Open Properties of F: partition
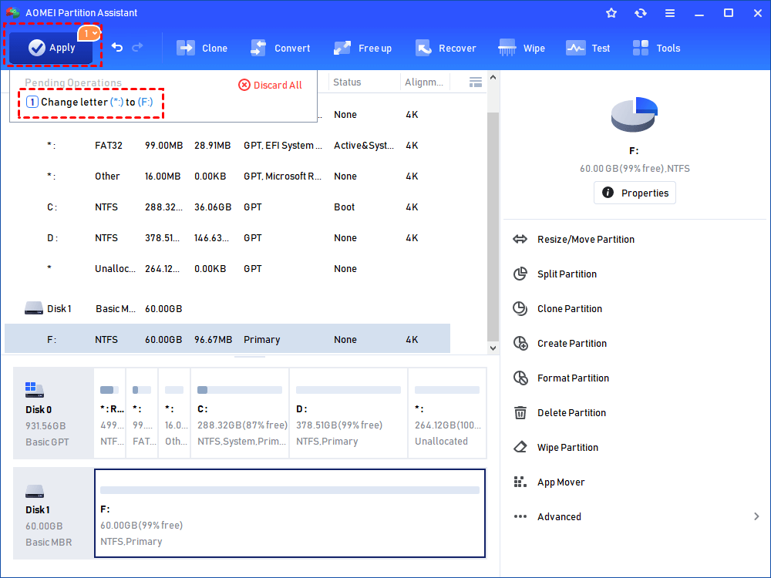771x578 pixels. [x=635, y=193]
